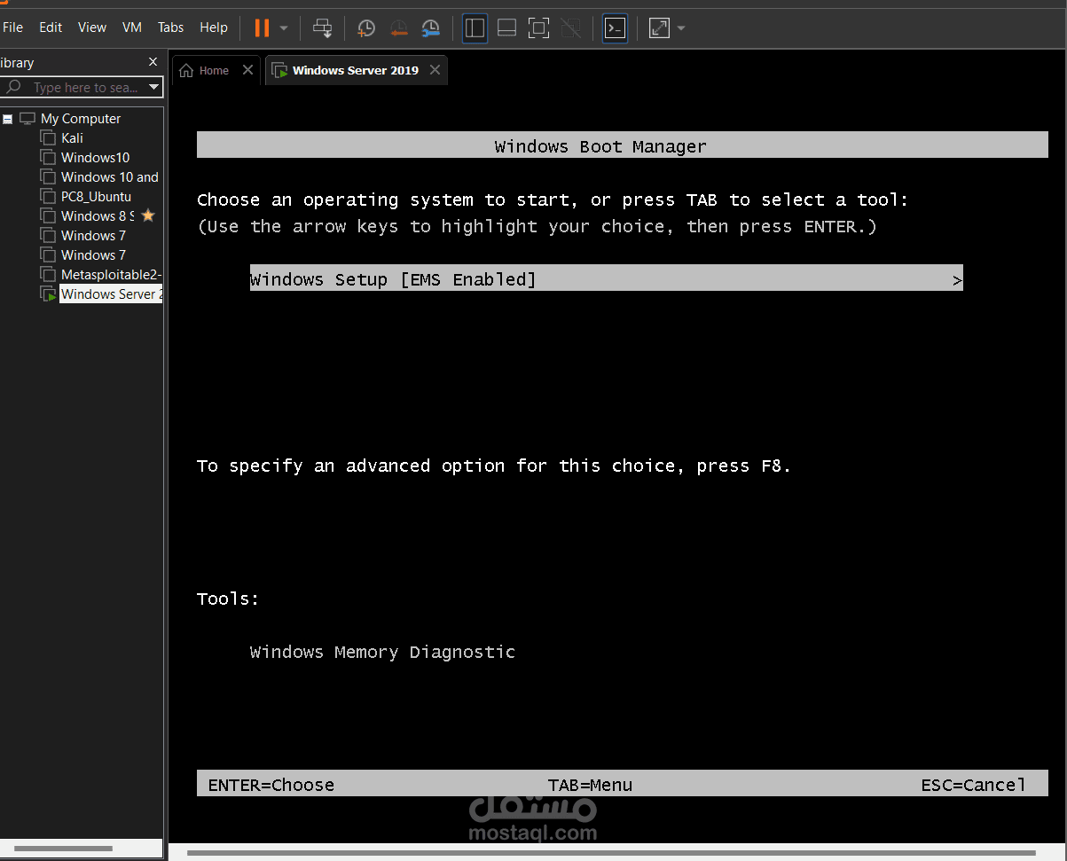This screenshot has width=1067, height=861.
Task: Click the stretch guest display icon
Action: click(659, 28)
